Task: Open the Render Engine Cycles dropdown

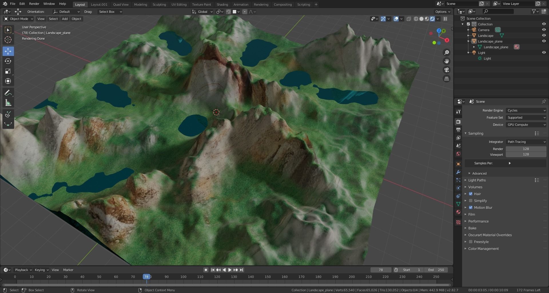Action: [x=526, y=110]
